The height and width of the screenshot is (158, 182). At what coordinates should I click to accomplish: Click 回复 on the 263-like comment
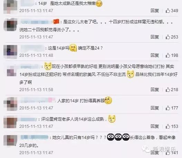tap(155, 37)
